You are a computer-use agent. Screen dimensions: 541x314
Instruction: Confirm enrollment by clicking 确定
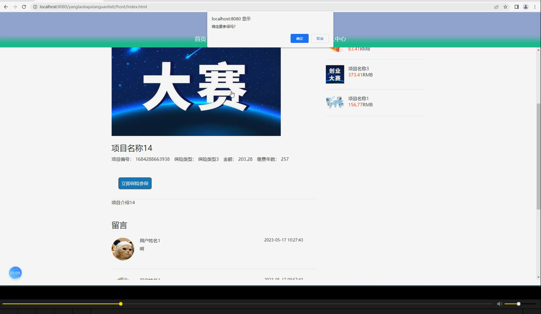tap(299, 38)
